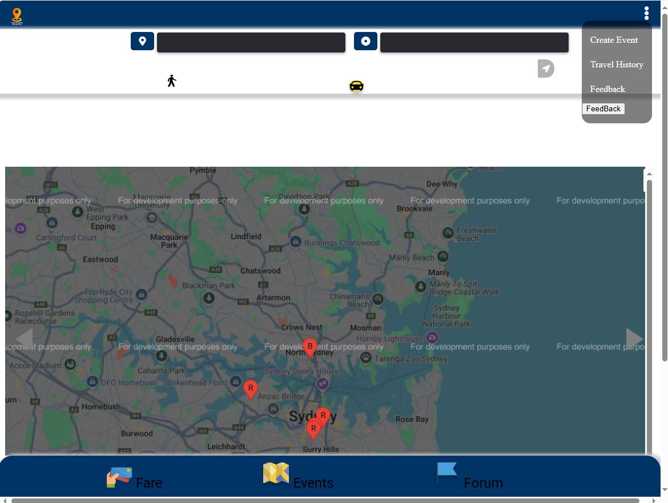668x503 pixels.
Task: Go to previous slide with left arrow
Action: [24, 339]
